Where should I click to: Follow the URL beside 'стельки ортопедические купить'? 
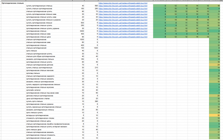coord(123,12)
